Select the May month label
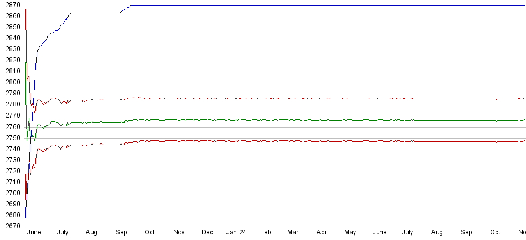 tap(351, 232)
